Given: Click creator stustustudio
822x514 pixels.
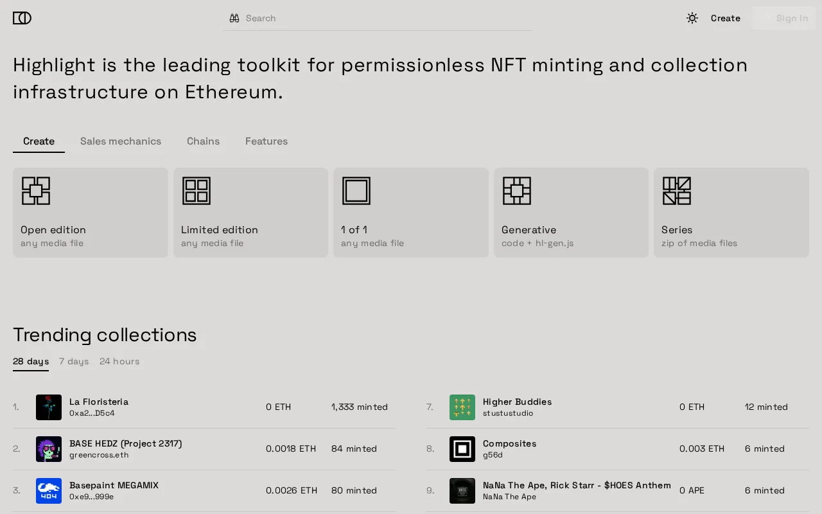Looking at the screenshot, I should (508, 413).
